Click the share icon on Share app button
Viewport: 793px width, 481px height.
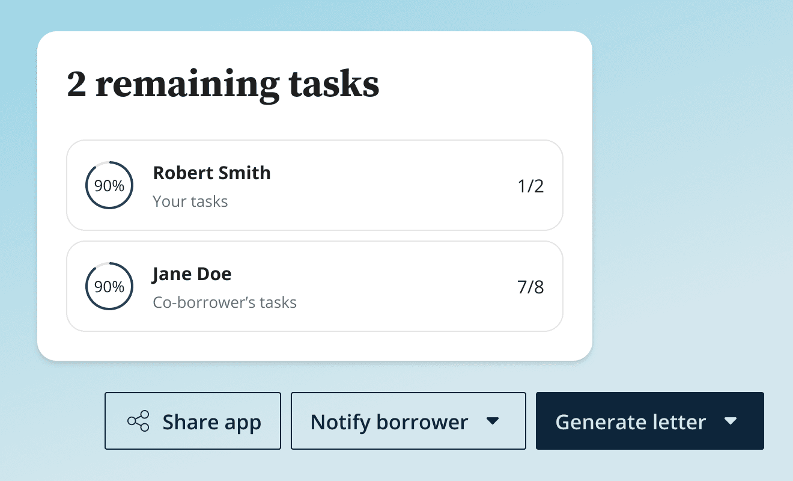click(140, 421)
